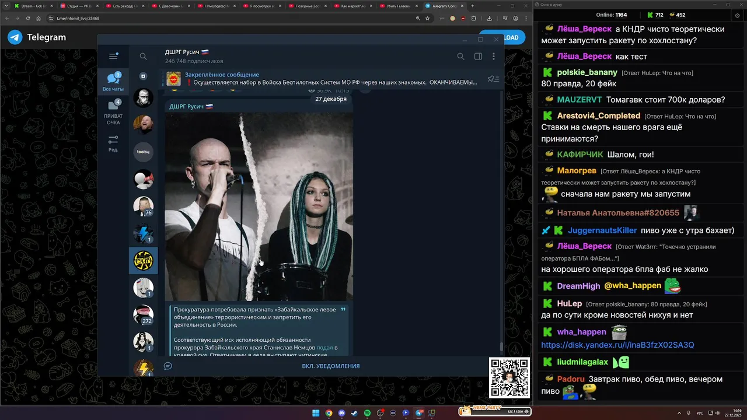Reload the page in Chrome
This screenshot has height=420, width=747.
tap(27, 18)
